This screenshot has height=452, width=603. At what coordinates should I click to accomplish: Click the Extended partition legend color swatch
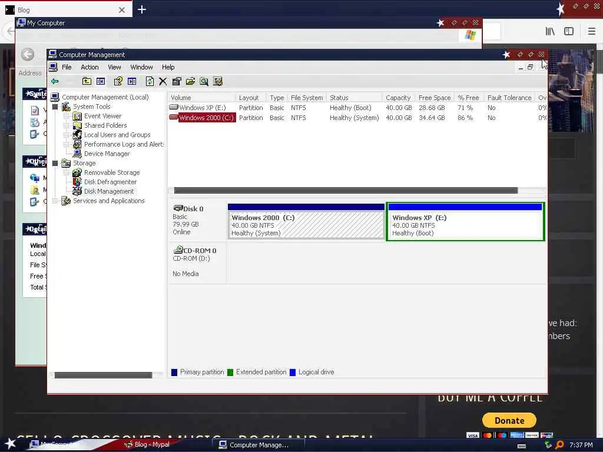pos(230,373)
